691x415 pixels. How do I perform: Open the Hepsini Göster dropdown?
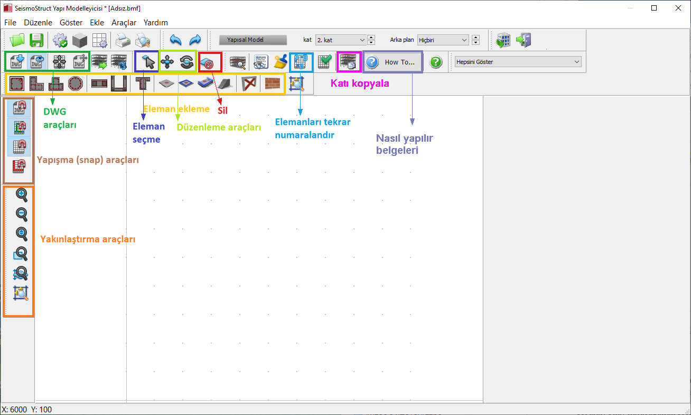click(x=517, y=62)
